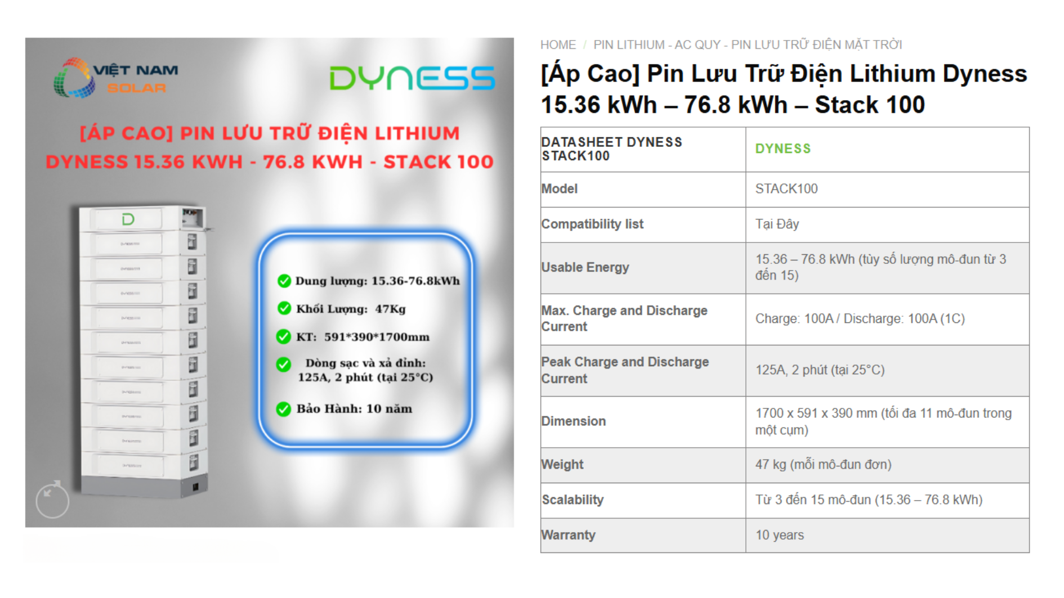1064x598 pixels.
Task: Select the '15.36 – 76.8 kWh' usable energy value
Action: (x=880, y=267)
